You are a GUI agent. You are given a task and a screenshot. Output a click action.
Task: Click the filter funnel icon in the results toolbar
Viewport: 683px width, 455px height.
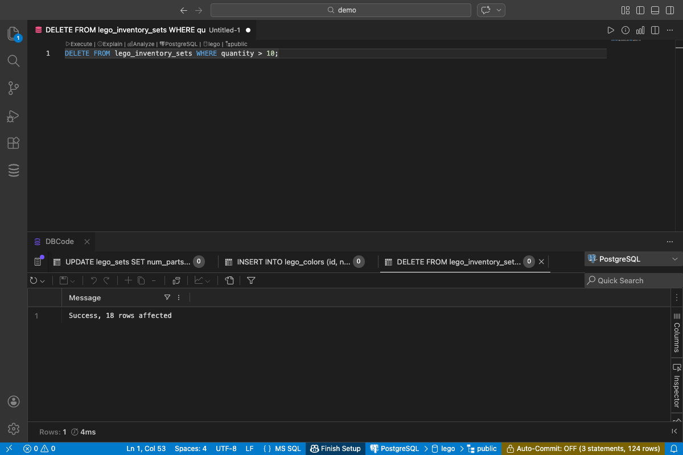coord(251,280)
